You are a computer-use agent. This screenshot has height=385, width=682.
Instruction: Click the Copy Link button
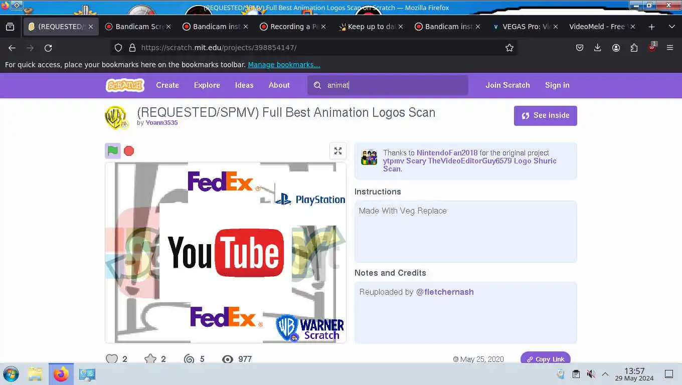click(x=546, y=358)
